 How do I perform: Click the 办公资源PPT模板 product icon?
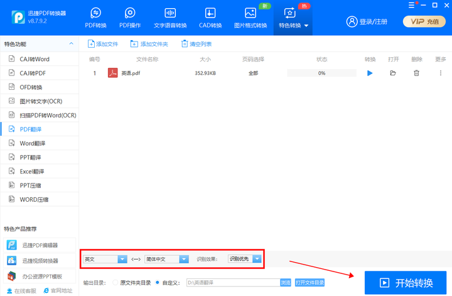tap(12, 276)
